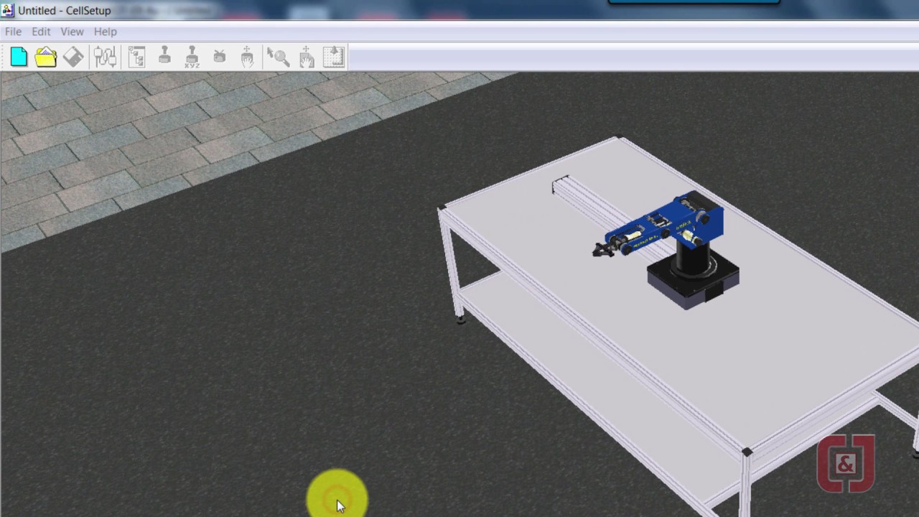Open the File menu
The height and width of the screenshot is (517, 919).
[x=13, y=32]
